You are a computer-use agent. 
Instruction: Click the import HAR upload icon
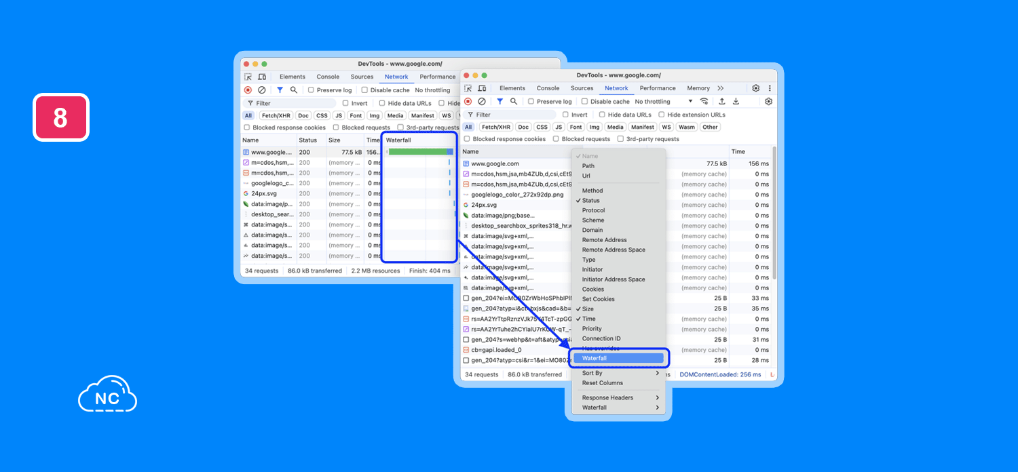click(x=722, y=102)
